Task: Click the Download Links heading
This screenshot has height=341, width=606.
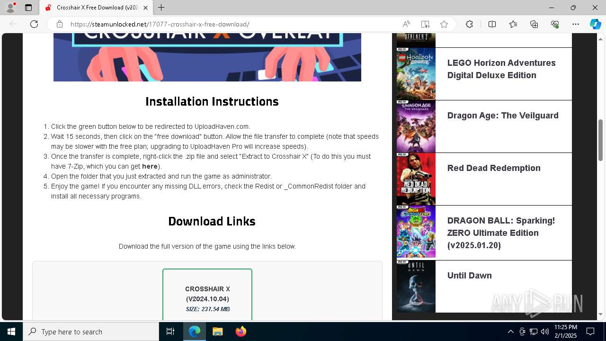Action: coord(212,221)
